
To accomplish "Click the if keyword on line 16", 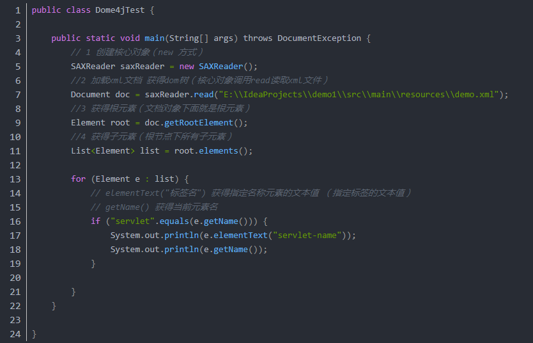I will [95, 221].
